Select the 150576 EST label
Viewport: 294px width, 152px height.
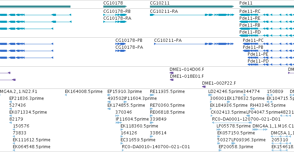(x=21, y=126)
